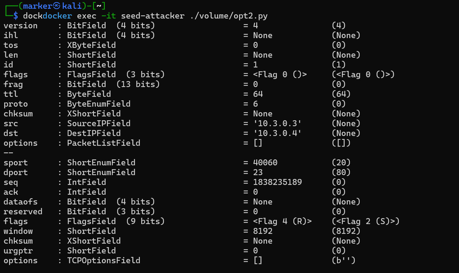Screen dimensions: 459x273
Task: Click the './volume/opt2.py' script path
Action: (229, 16)
